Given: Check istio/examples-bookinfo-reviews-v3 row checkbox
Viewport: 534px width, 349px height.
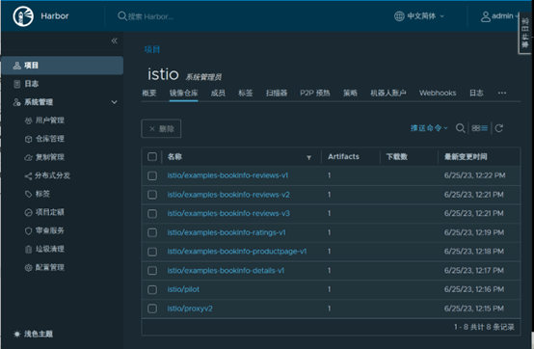Looking at the screenshot, I should pos(152,214).
